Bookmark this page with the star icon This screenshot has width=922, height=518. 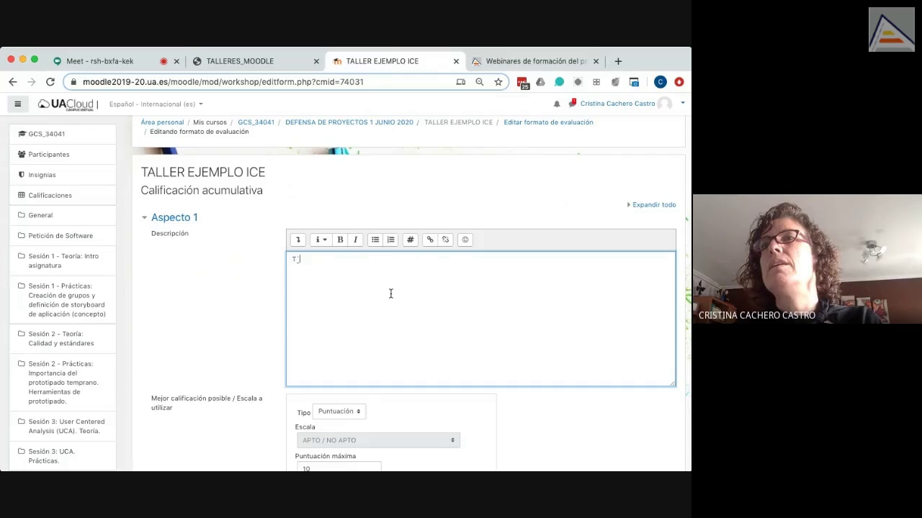[x=498, y=82]
